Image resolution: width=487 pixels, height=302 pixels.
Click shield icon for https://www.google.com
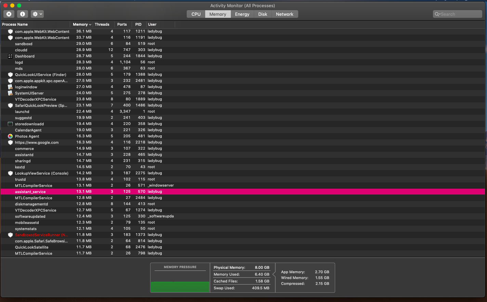click(x=10, y=142)
